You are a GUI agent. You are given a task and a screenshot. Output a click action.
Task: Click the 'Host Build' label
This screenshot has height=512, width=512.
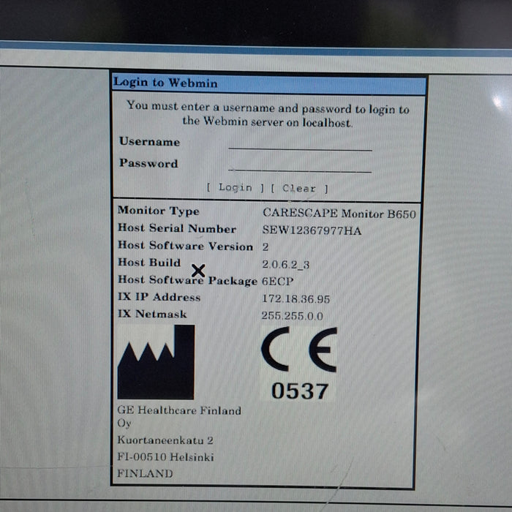[x=149, y=262]
